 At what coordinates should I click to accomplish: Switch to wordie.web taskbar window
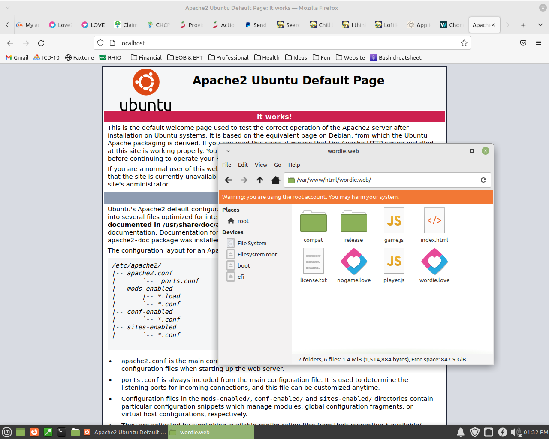click(211, 432)
